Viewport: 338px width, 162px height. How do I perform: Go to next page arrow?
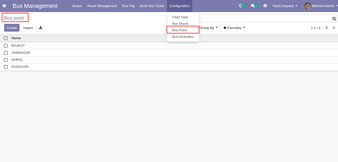334,28
